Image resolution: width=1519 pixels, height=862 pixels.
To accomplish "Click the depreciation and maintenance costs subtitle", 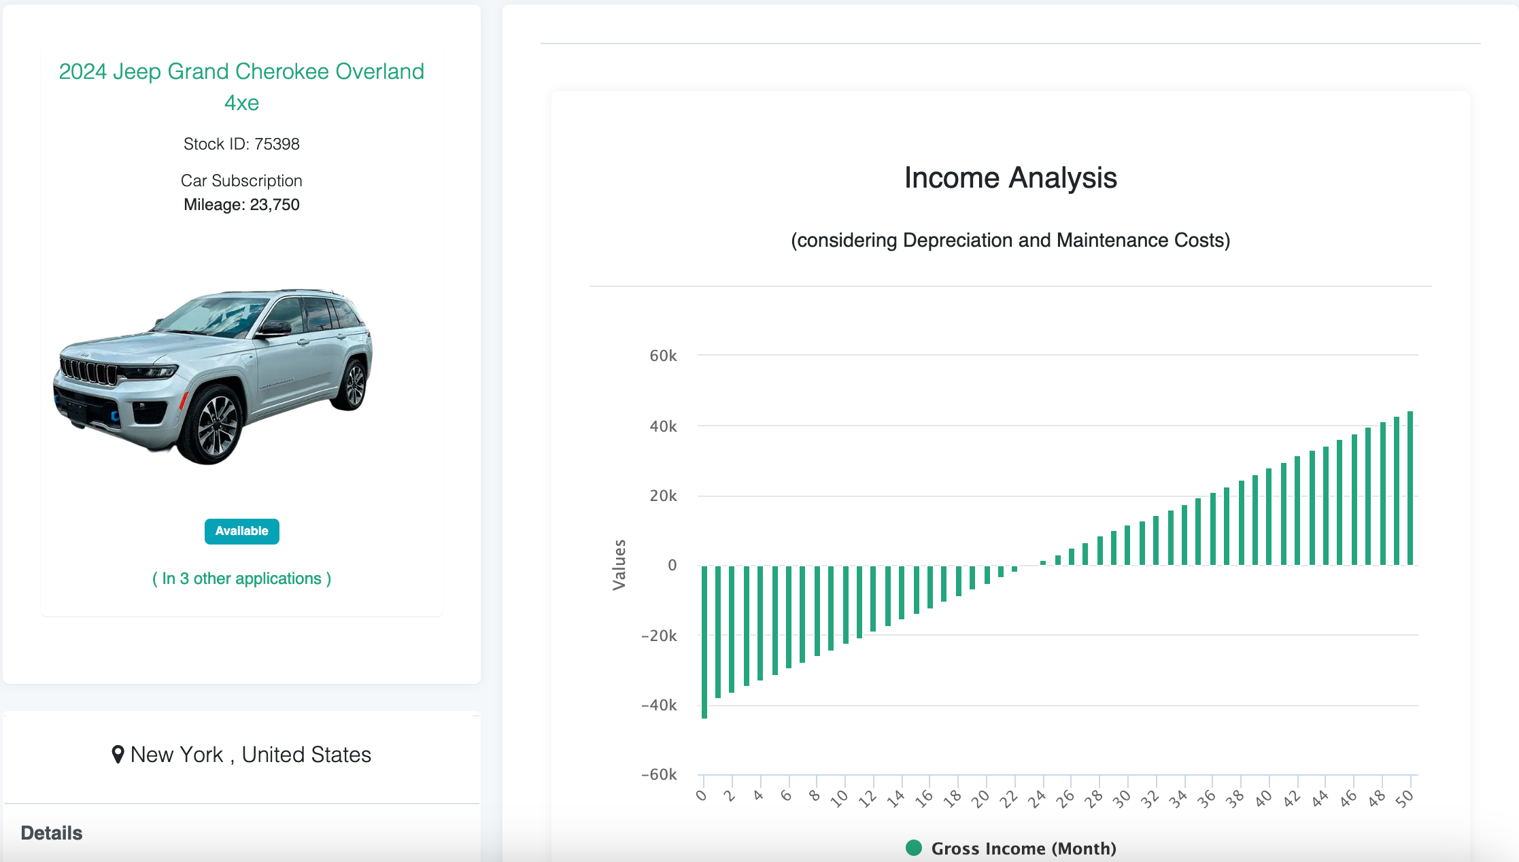I will click(x=1010, y=241).
